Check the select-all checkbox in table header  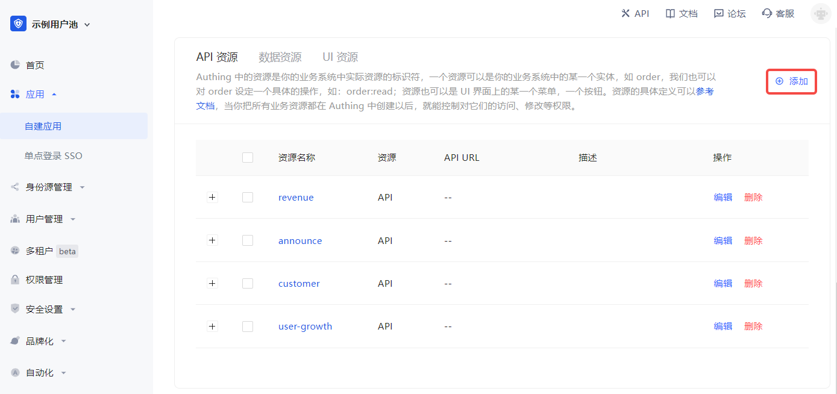[x=248, y=158]
